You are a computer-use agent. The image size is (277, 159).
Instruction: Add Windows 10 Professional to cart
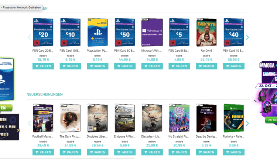point(152,66)
